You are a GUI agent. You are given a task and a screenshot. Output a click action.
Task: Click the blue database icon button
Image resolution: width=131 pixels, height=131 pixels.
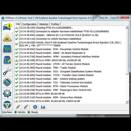[x=35, y=107]
